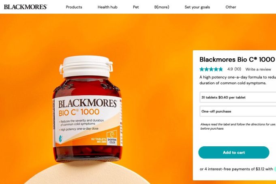
Task: Go to the Pet section
Action: pyautogui.click(x=136, y=7)
